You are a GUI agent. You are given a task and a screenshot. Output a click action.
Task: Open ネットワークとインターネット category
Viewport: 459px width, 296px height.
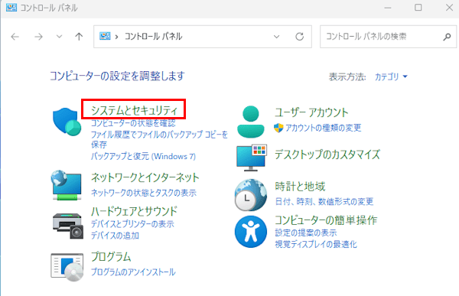(x=145, y=177)
